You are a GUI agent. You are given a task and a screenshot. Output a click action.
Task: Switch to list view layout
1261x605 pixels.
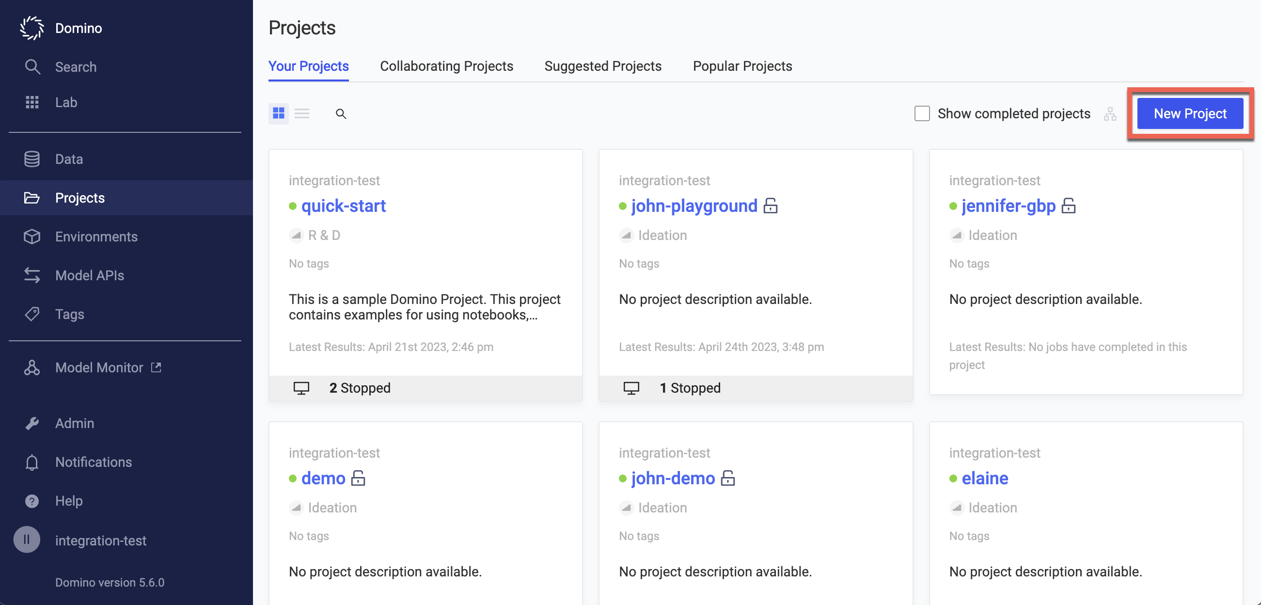coord(301,112)
